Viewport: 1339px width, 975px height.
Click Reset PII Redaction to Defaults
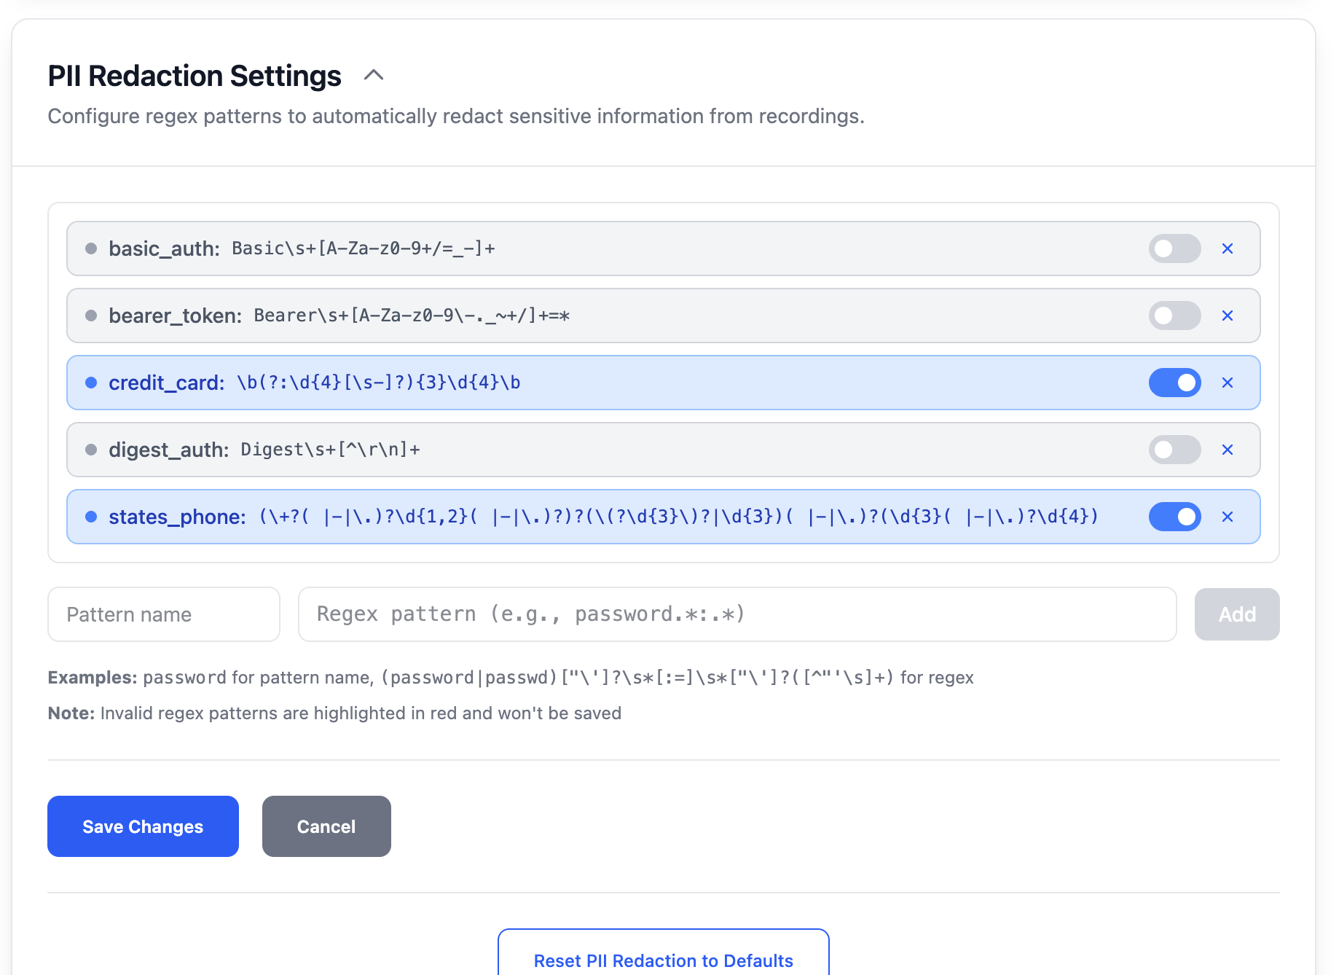pyautogui.click(x=663, y=960)
